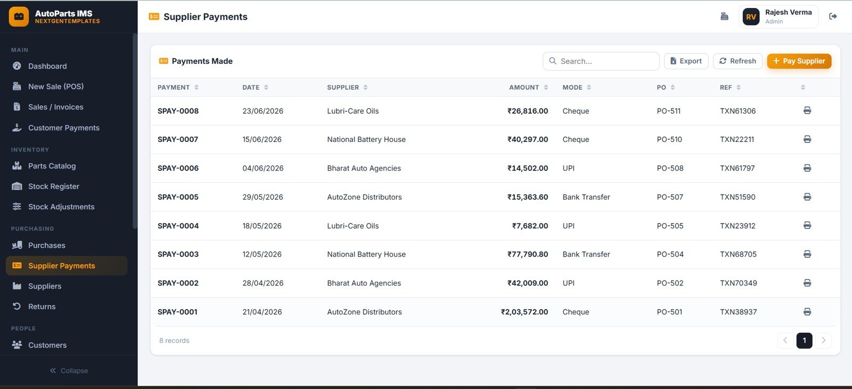
Task: Navigate to Suppliers page
Action: point(67,286)
